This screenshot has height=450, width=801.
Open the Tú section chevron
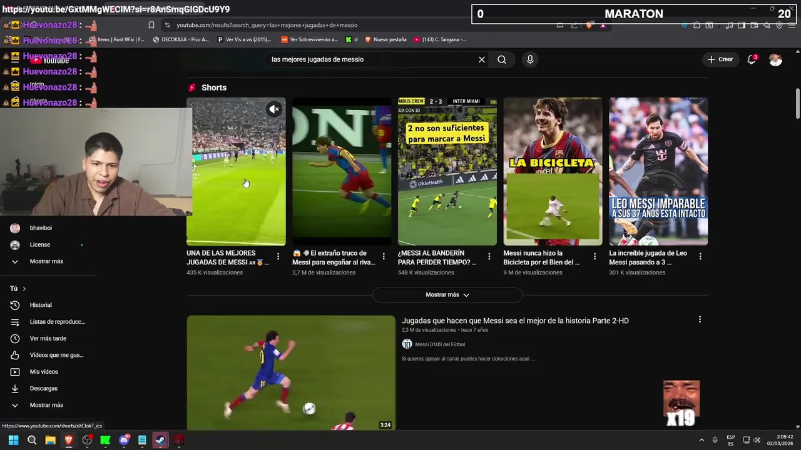coord(24,289)
